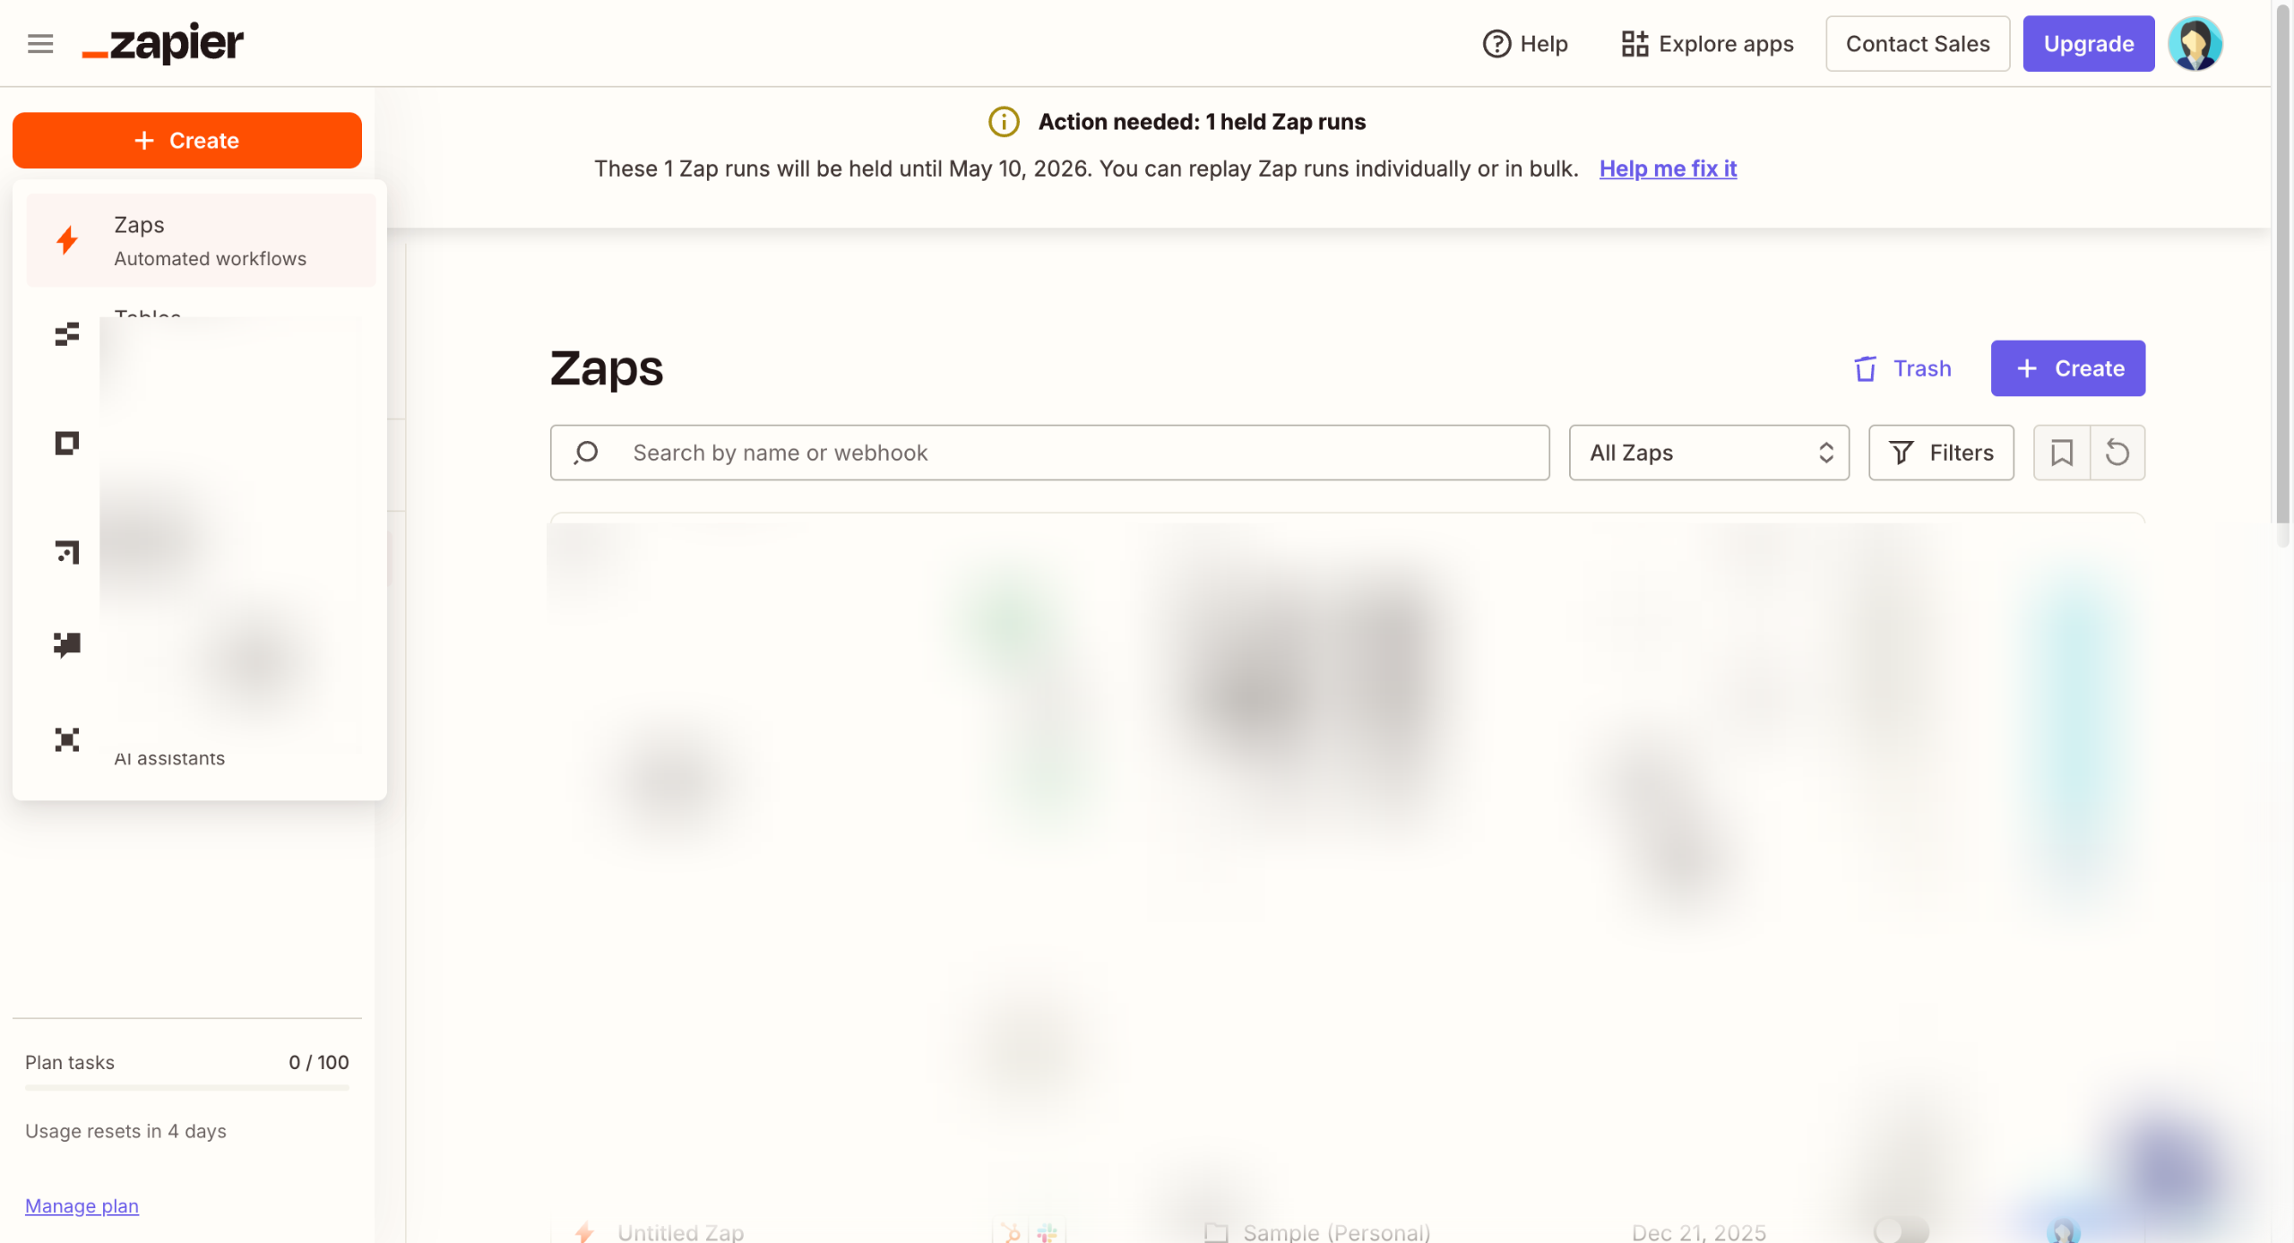Open the Filters panel
Screen dimensions: 2294x1243
[1941, 453]
